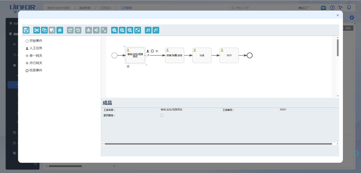Select the 化成 task node in diagram
361x173 pixels.
click(x=202, y=55)
